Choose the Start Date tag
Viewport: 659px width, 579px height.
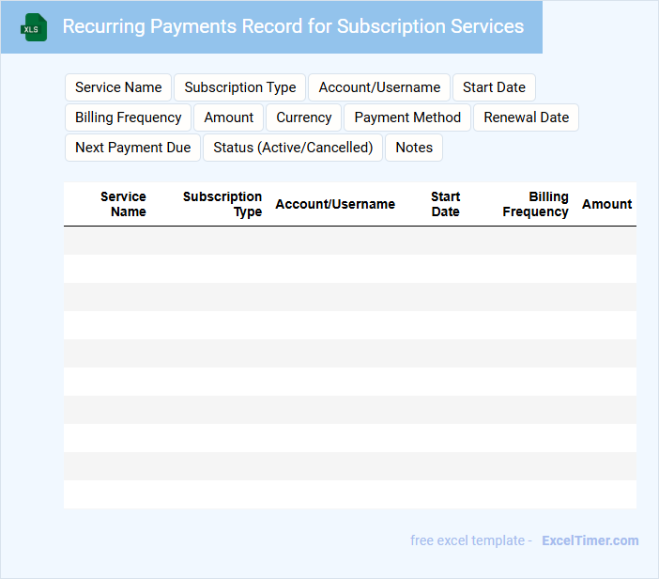pos(494,87)
